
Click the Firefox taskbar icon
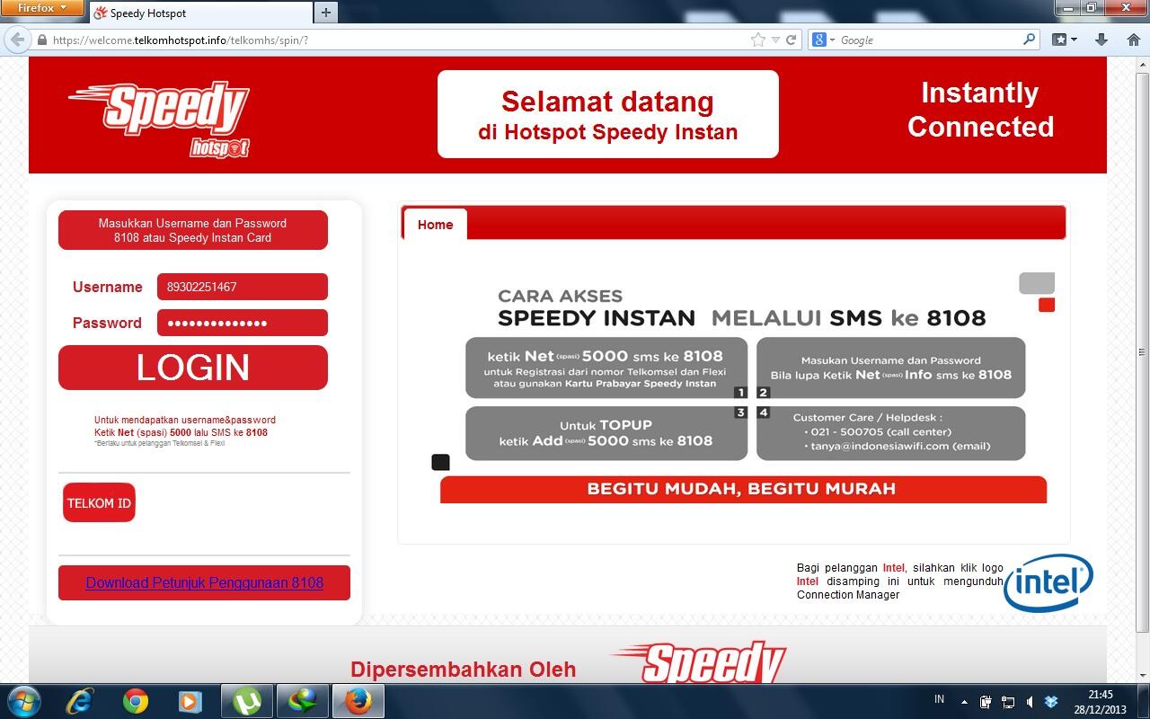[358, 701]
